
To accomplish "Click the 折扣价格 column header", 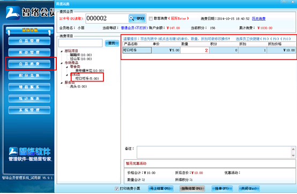I will pos(281,44).
